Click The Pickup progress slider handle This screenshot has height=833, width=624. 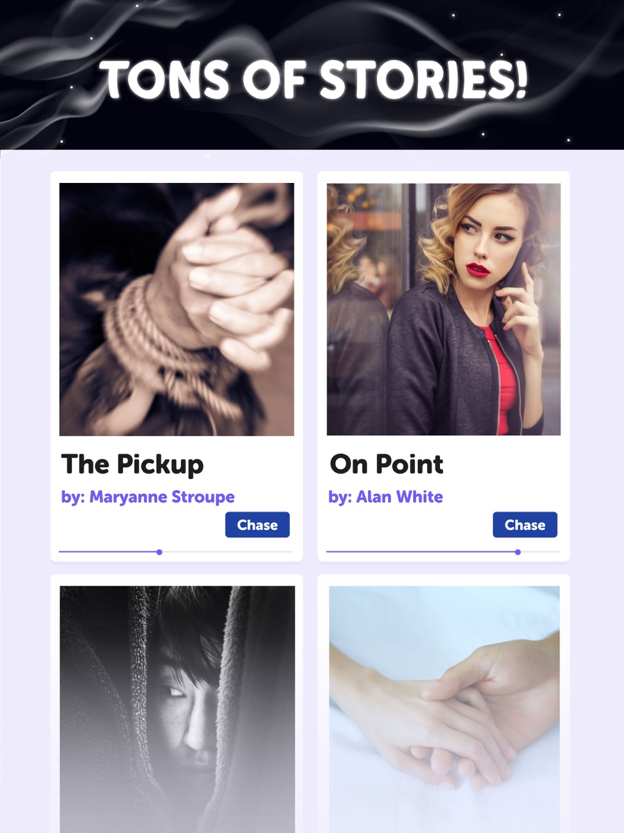click(x=160, y=552)
